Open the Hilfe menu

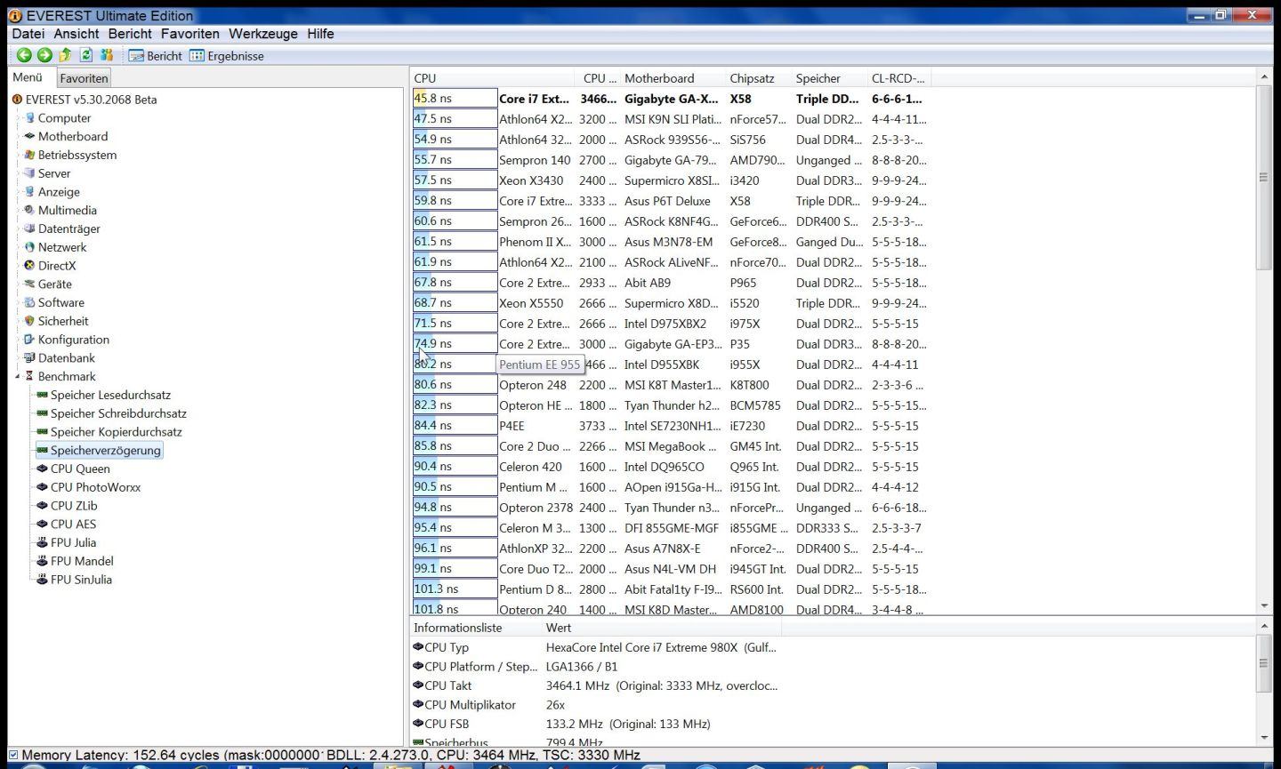(320, 34)
